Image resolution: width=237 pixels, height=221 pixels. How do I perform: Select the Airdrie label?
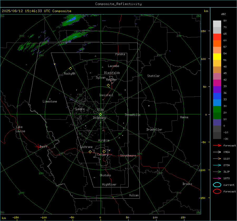click(x=104, y=140)
